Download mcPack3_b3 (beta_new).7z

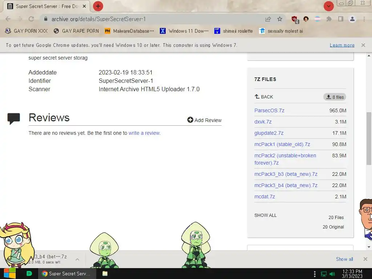click(x=286, y=174)
